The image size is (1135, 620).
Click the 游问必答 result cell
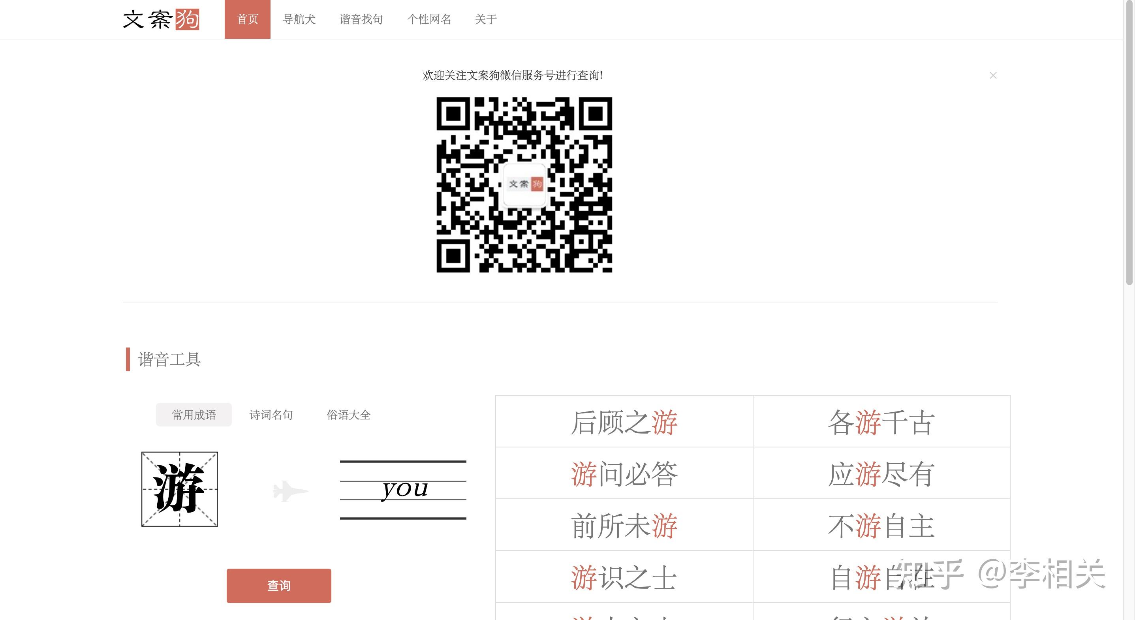coord(624,473)
